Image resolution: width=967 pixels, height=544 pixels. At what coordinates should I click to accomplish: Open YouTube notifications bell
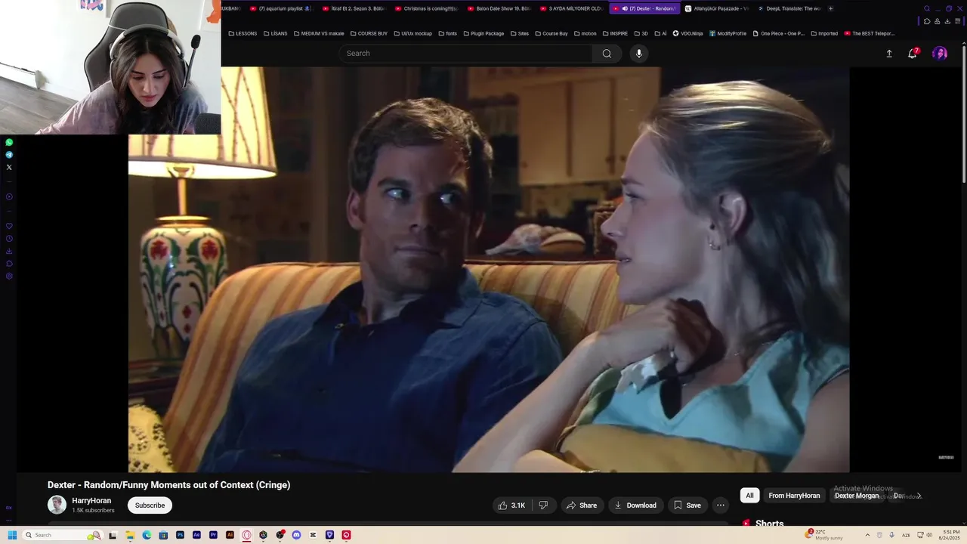913,53
